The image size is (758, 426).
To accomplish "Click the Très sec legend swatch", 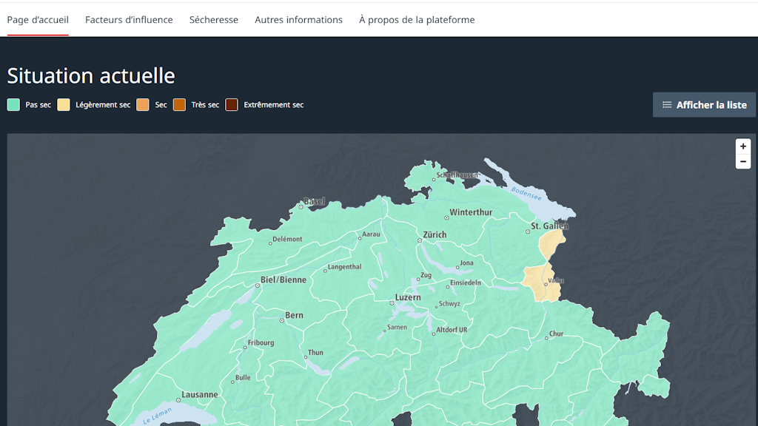I will [179, 105].
